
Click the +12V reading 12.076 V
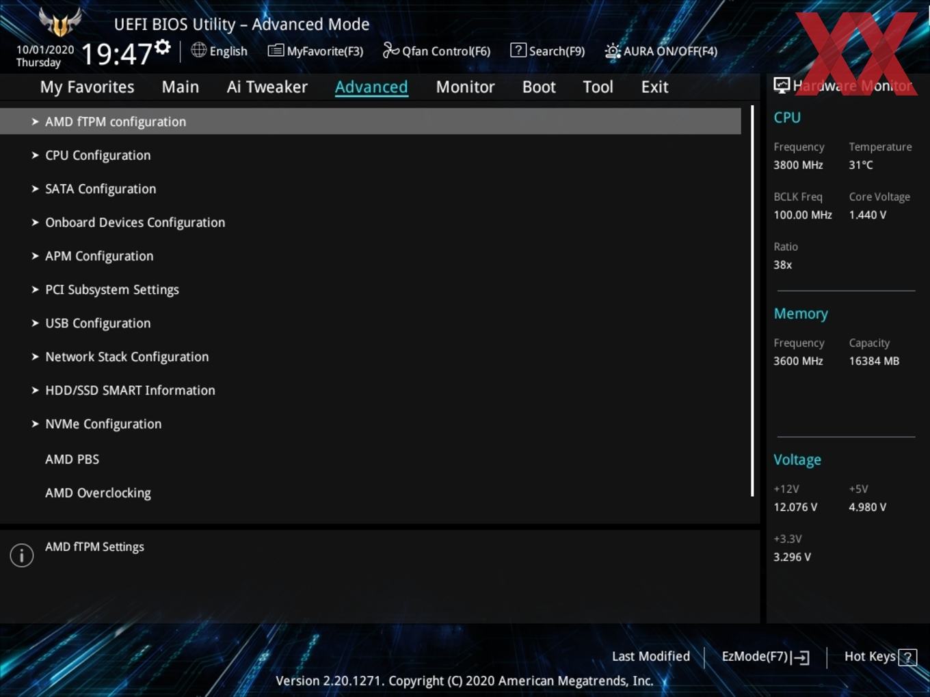coord(795,507)
